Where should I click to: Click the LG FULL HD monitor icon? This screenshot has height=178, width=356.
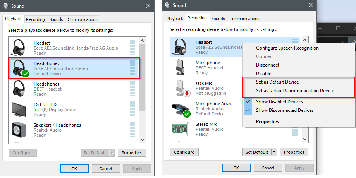point(19,110)
